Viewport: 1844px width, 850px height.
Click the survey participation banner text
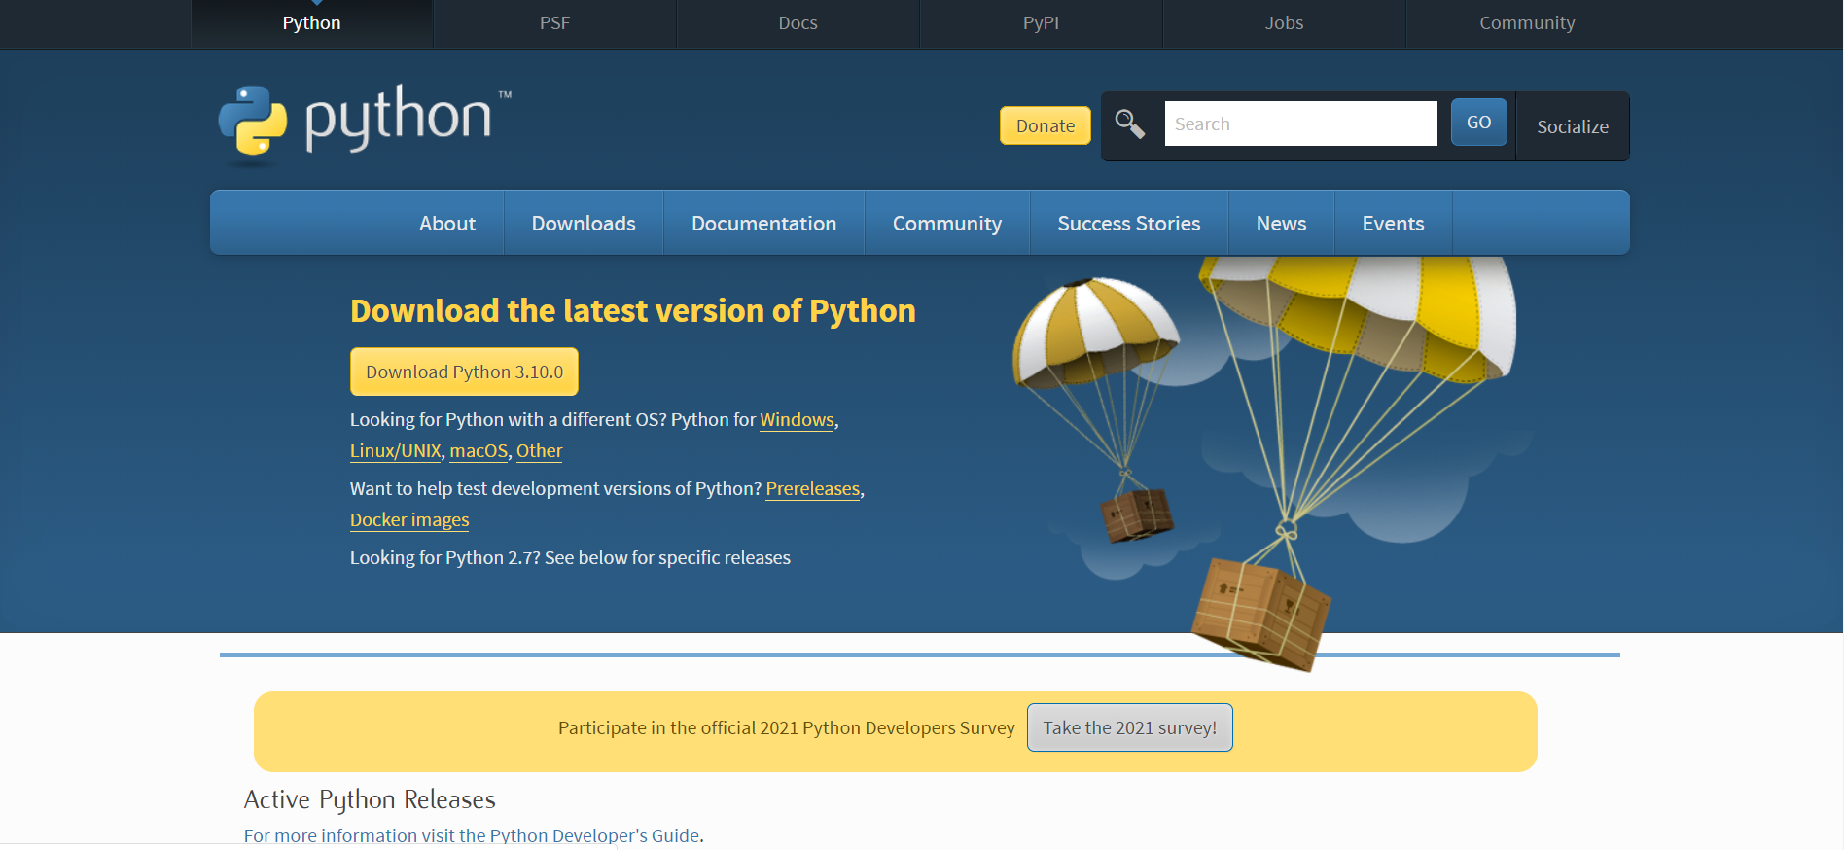786,727
